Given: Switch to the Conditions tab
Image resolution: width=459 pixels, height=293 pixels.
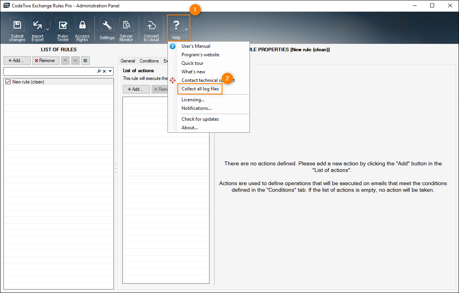Looking at the screenshot, I should 149,61.
